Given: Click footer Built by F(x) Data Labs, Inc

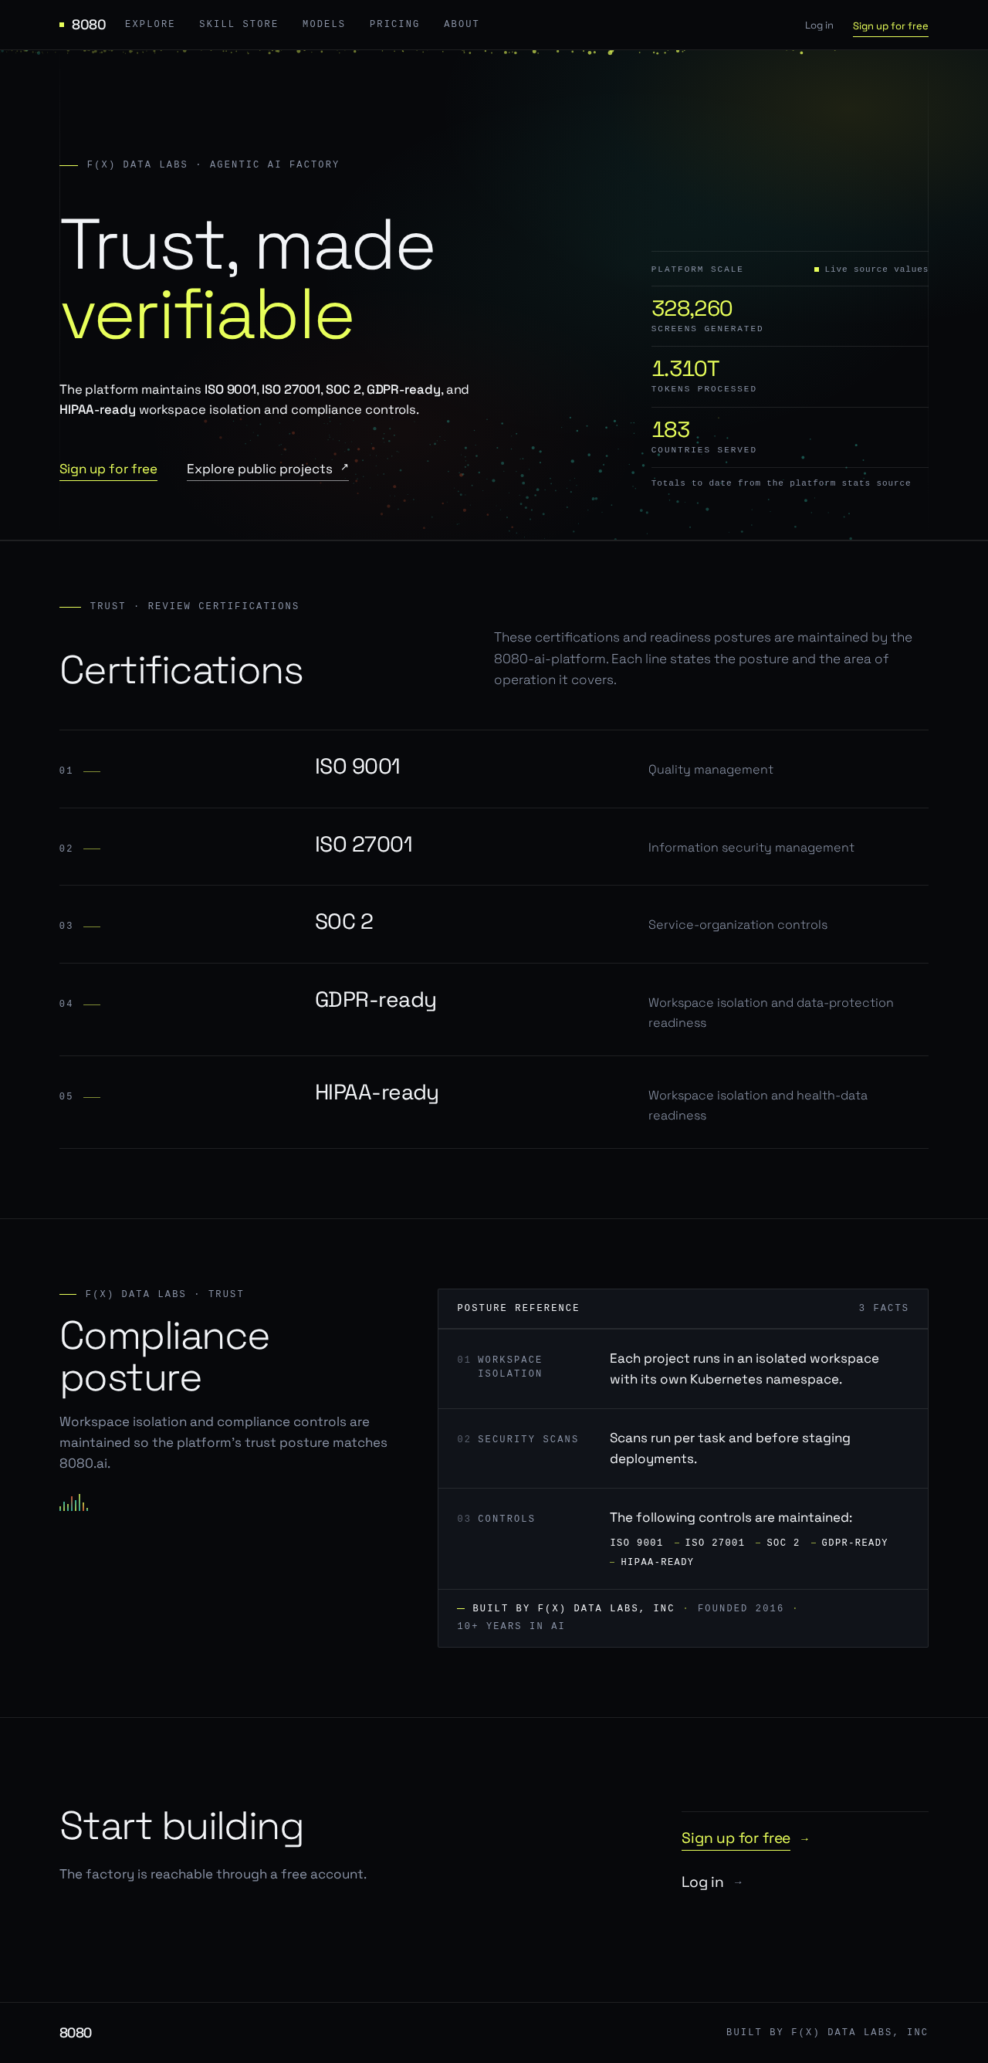Looking at the screenshot, I should point(826,2033).
